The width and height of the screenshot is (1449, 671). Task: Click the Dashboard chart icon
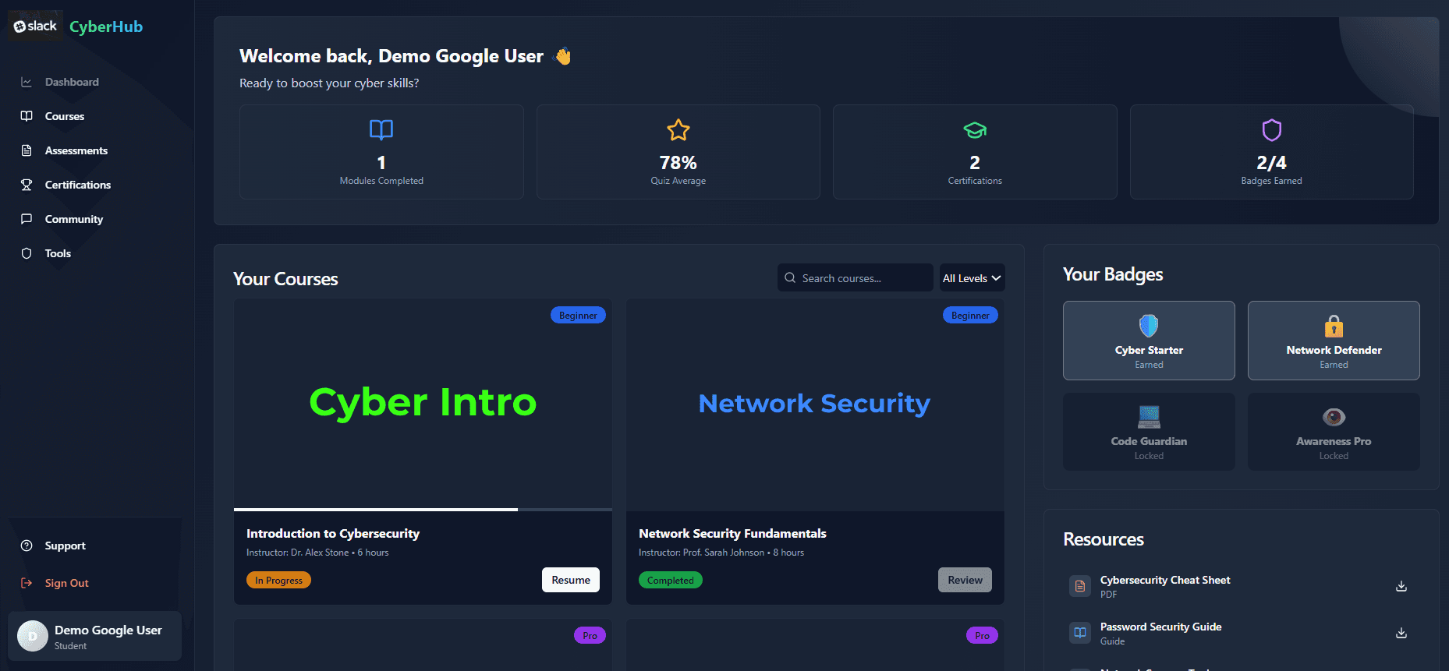pyautogui.click(x=27, y=82)
